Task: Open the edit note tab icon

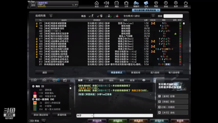Action: [65, 80]
